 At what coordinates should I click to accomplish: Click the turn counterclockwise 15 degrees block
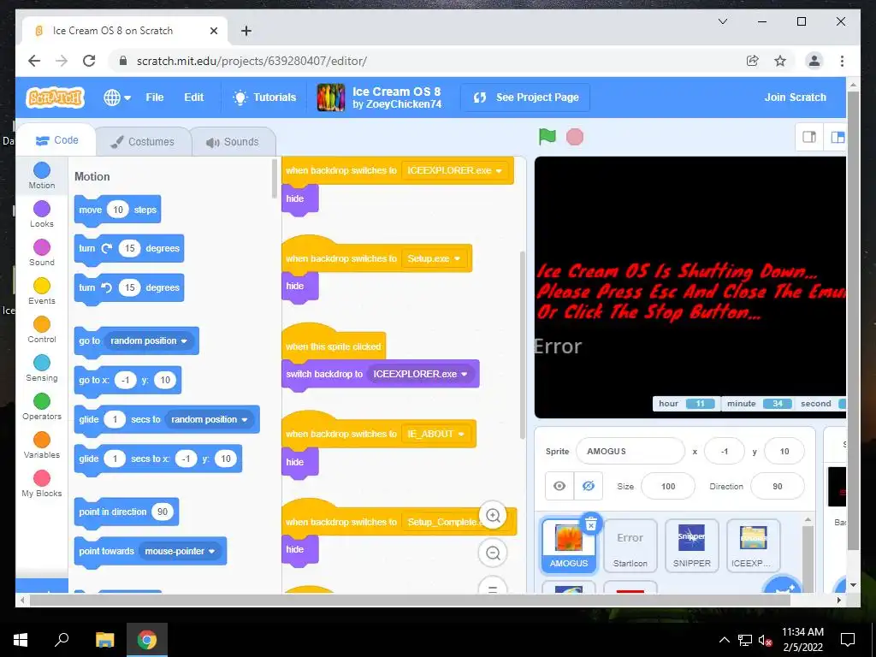click(x=128, y=287)
